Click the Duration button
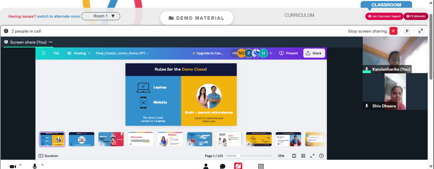The image size is (434, 169). 49,156
